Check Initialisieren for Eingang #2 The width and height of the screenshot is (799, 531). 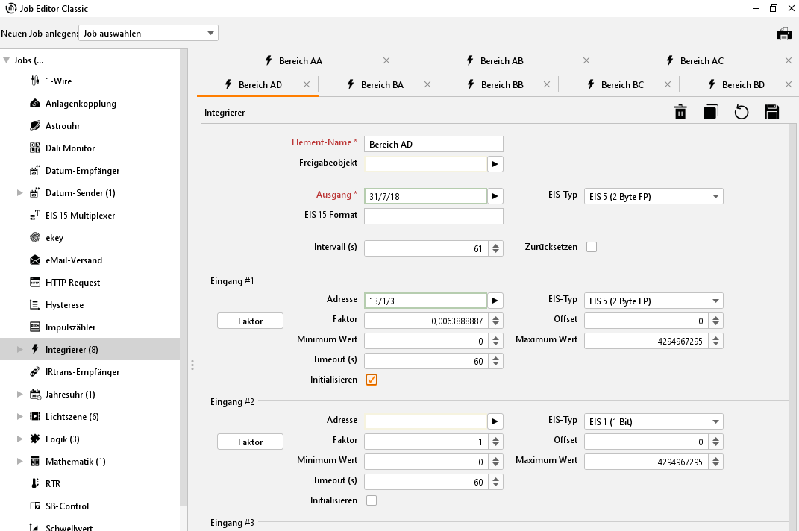(372, 500)
